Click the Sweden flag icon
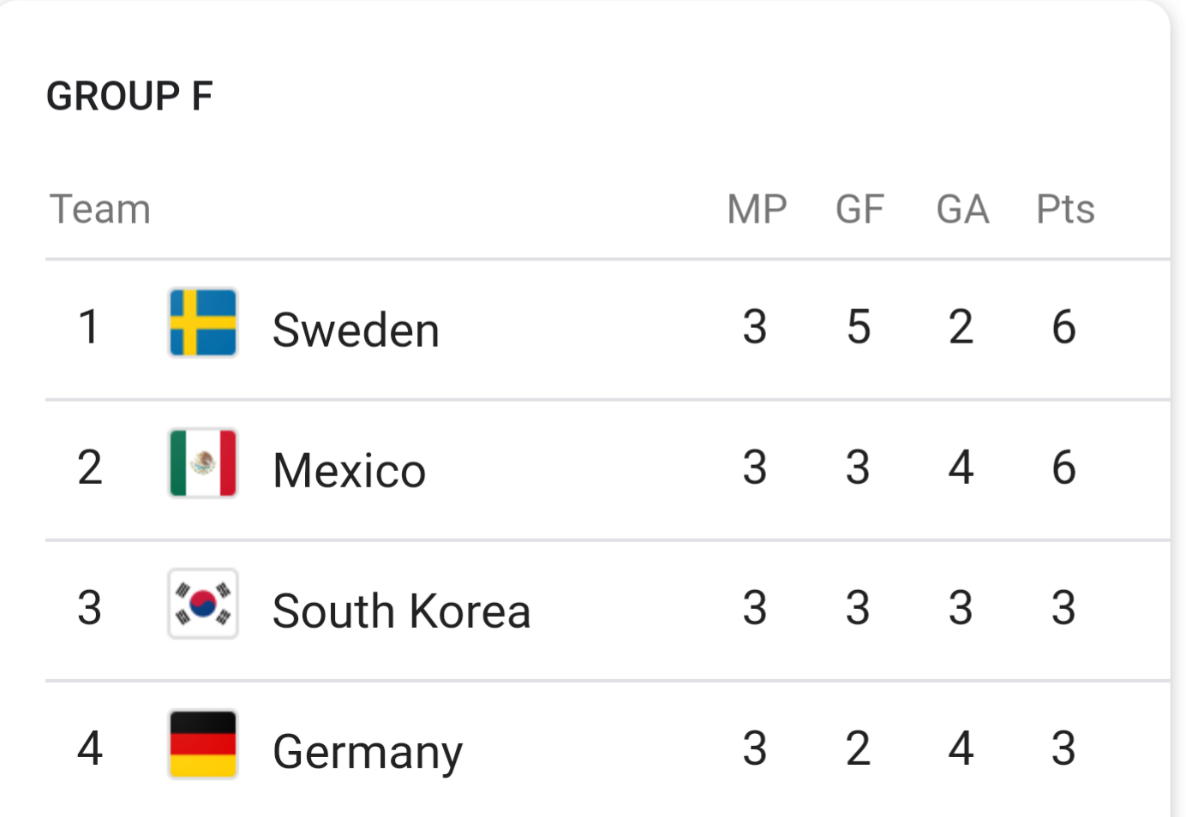Image resolution: width=1186 pixels, height=817 pixels. click(203, 323)
